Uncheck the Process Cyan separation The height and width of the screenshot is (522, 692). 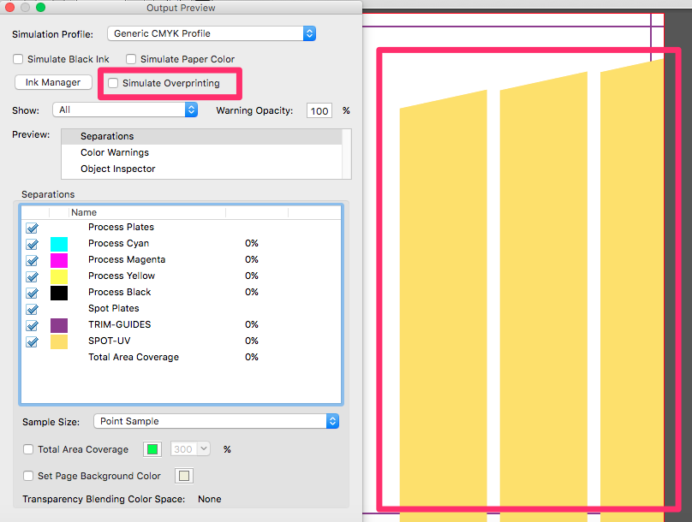coord(32,244)
